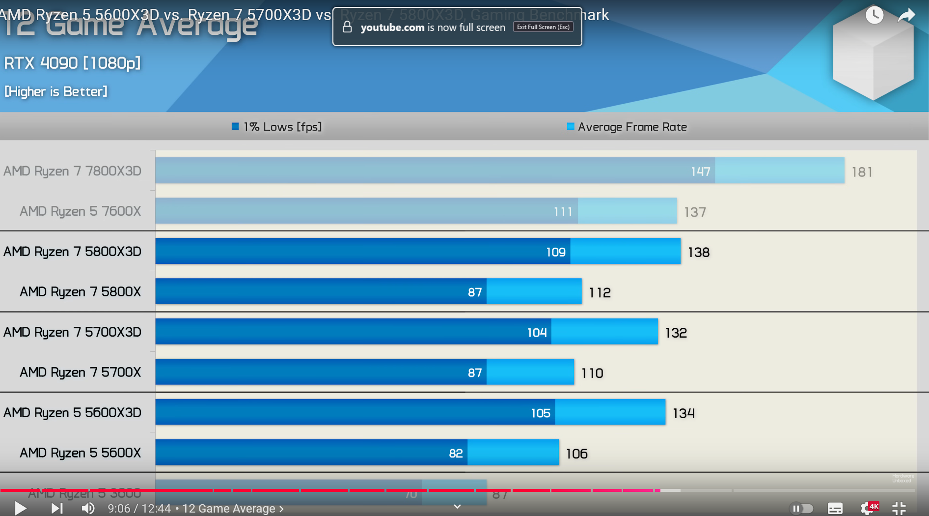Mute the video volume
This screenshot has height=516, width=929.
coord(88,508)
